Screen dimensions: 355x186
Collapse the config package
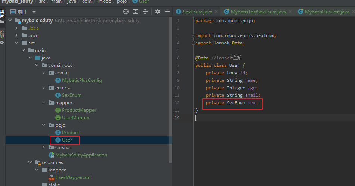click(x=43, y=72)
